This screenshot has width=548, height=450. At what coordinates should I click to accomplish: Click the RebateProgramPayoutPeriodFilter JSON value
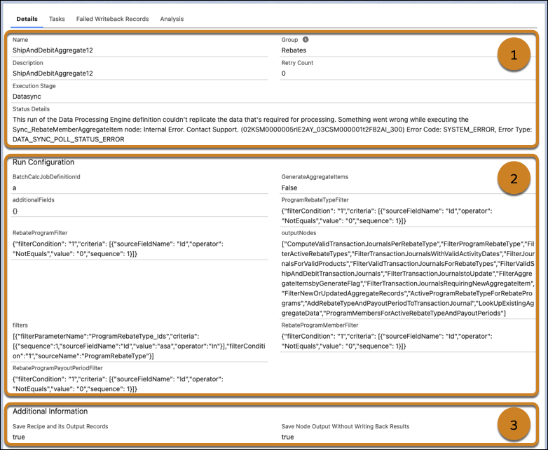coord(118,384)
